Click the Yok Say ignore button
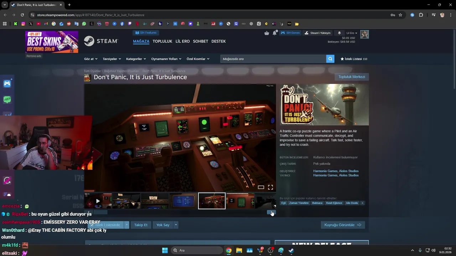 pos(163,225)
